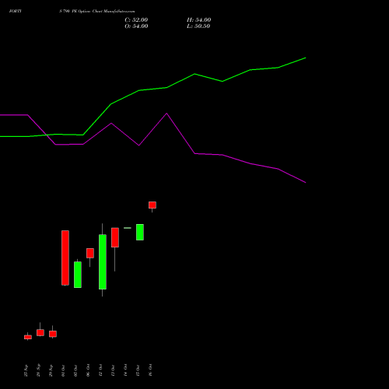Click the flat green candle above 14 Oct
Image resolution: width=389 pixels, height=389 pixels.
tap(128, 228)
